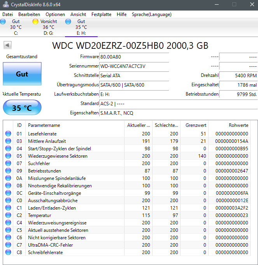
Task: Select Grenzwert value 140
Action: (202, 156)
